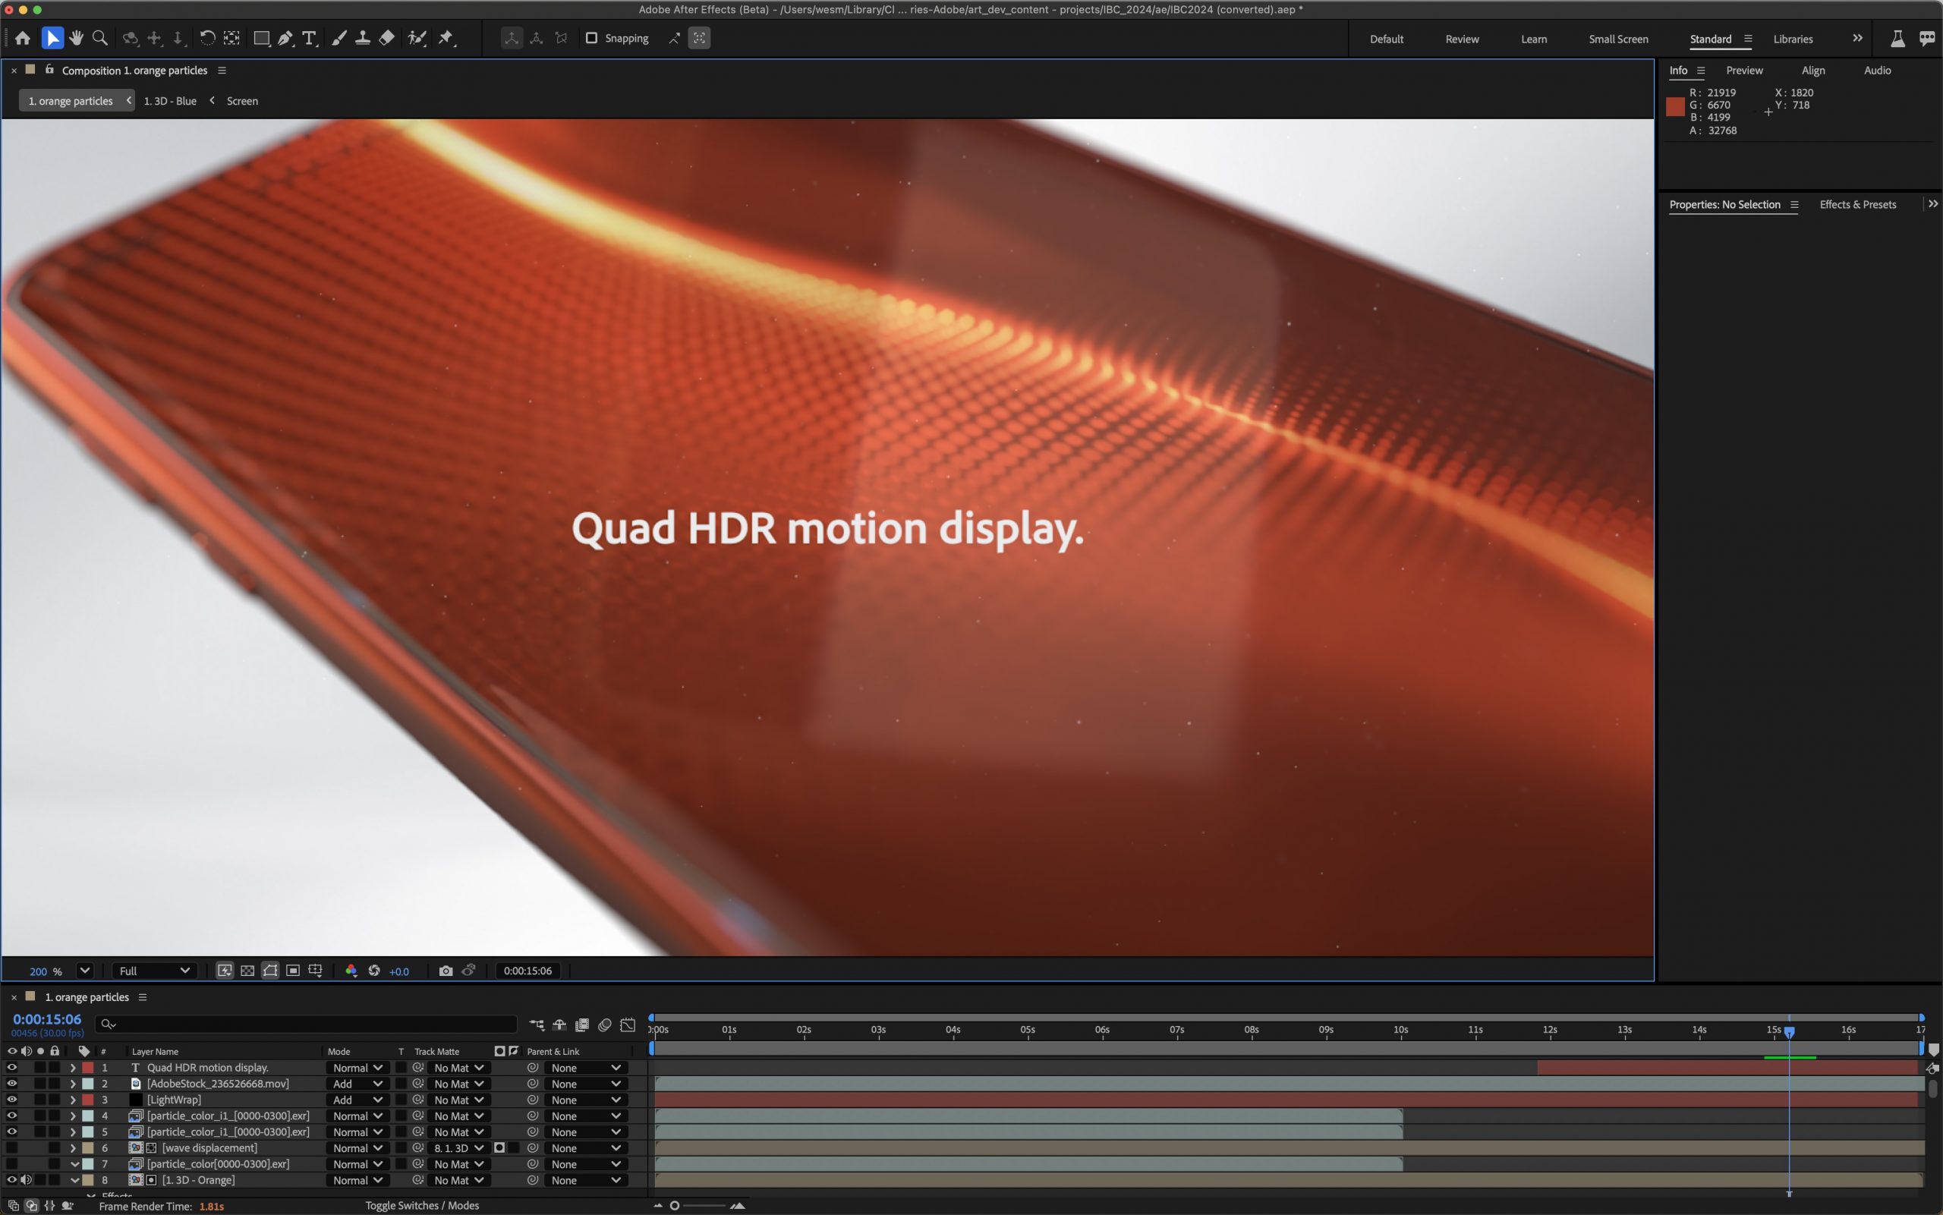1943x1215 pixels.
Task: Select the Horizontal Type tool
Action: (x=310, y=38)
